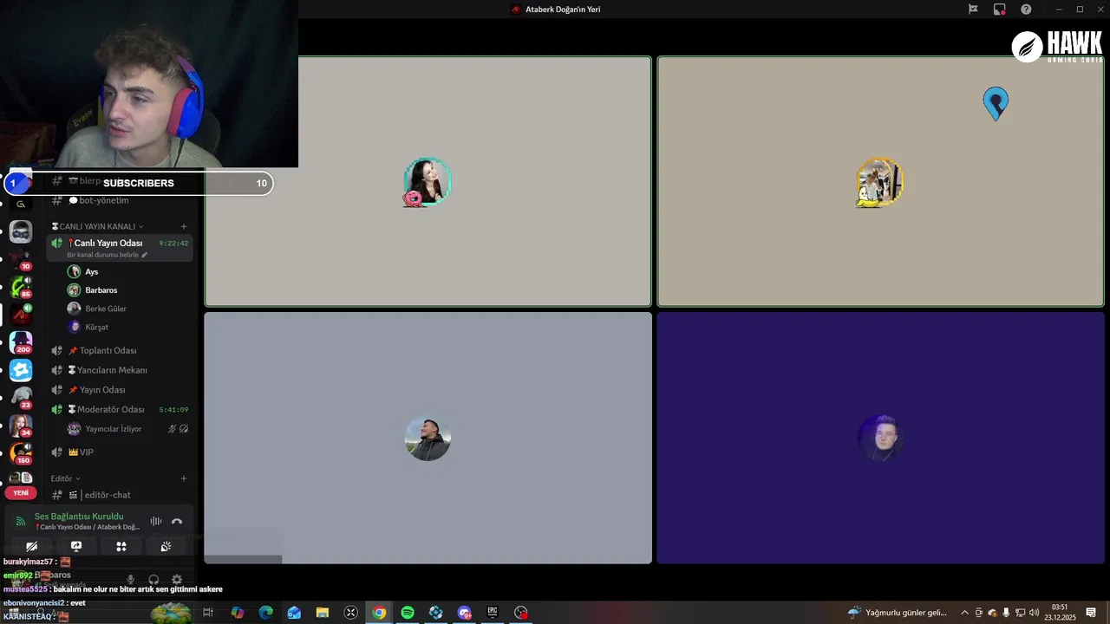The width and height of the screenshot is (1110, 624).
Task: Add a channel to CANLI YAYIN KANALI
Action: pos(184,226)
